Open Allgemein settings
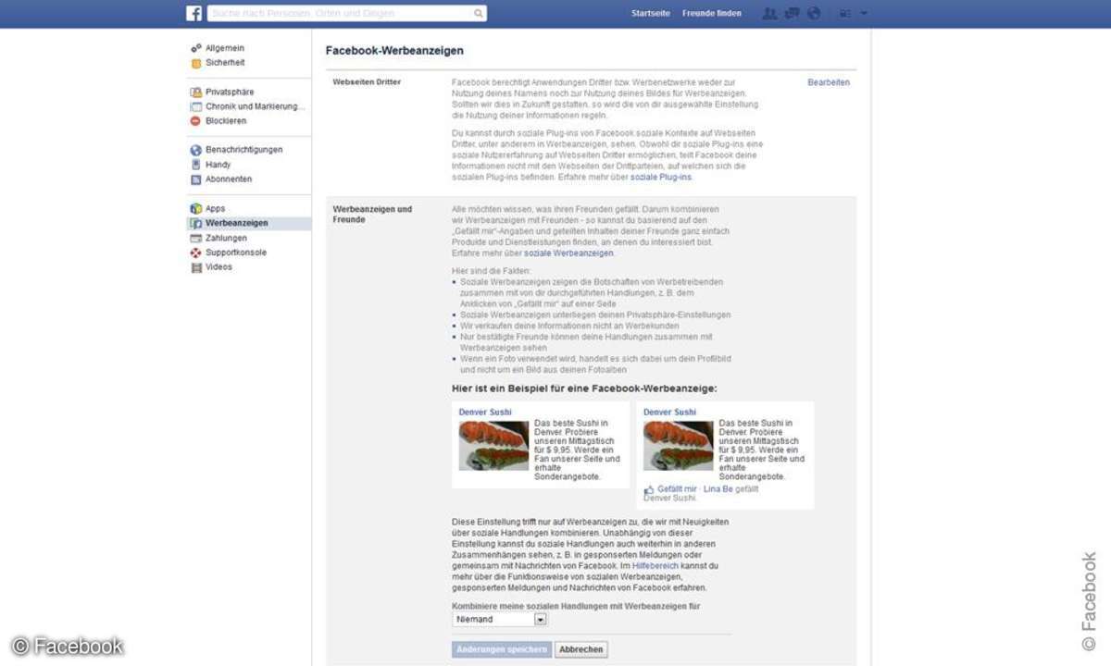The width and height of the screenshot is (1111, 666). [225, 48]
